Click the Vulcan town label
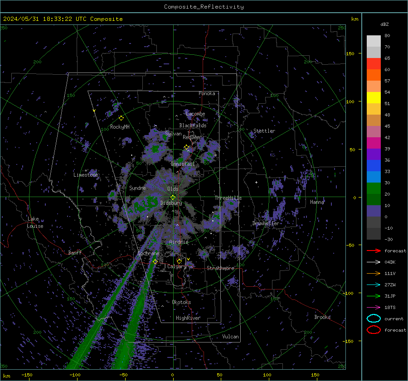 coord(230,337)
